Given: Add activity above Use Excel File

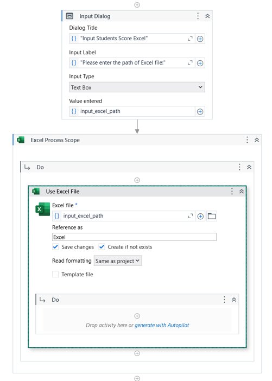Looking at the screenshot, I should tap(137, 180).
